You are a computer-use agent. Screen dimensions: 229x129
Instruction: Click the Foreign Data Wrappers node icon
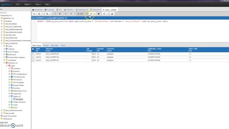click(6, 57)
